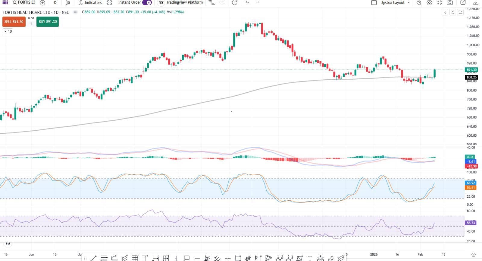Move the pane down with arrow button
Image resolution: width=482 pixels, height=261 pixels.
[x=445, y=12]
